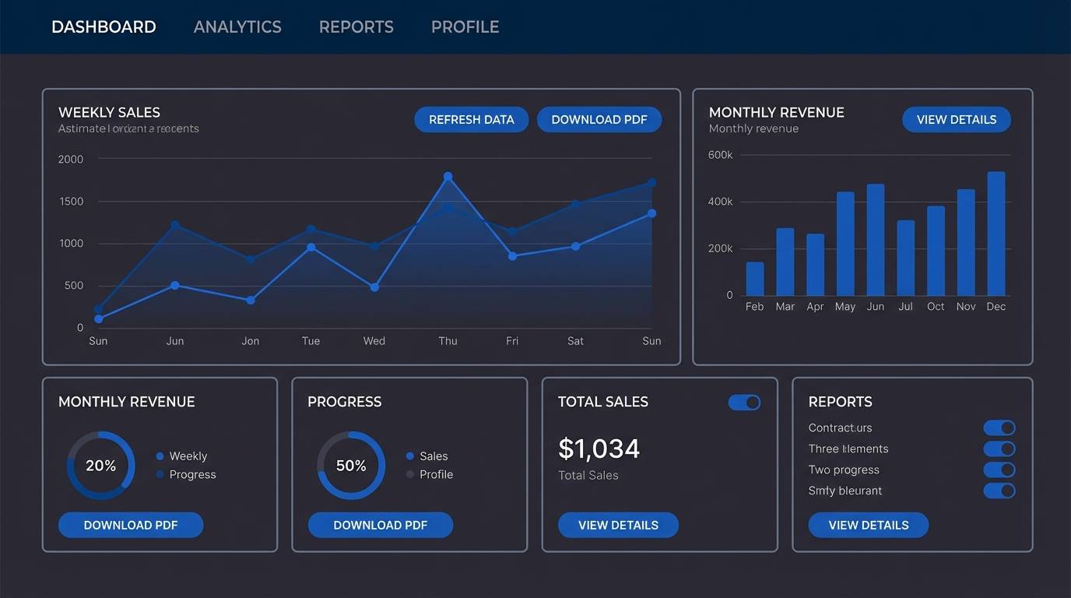The height and width of the screenshot is (598, 1071).
Task: View details of Monthly Revenue chart
Action: pyautogui.click(x=956, y=119)
